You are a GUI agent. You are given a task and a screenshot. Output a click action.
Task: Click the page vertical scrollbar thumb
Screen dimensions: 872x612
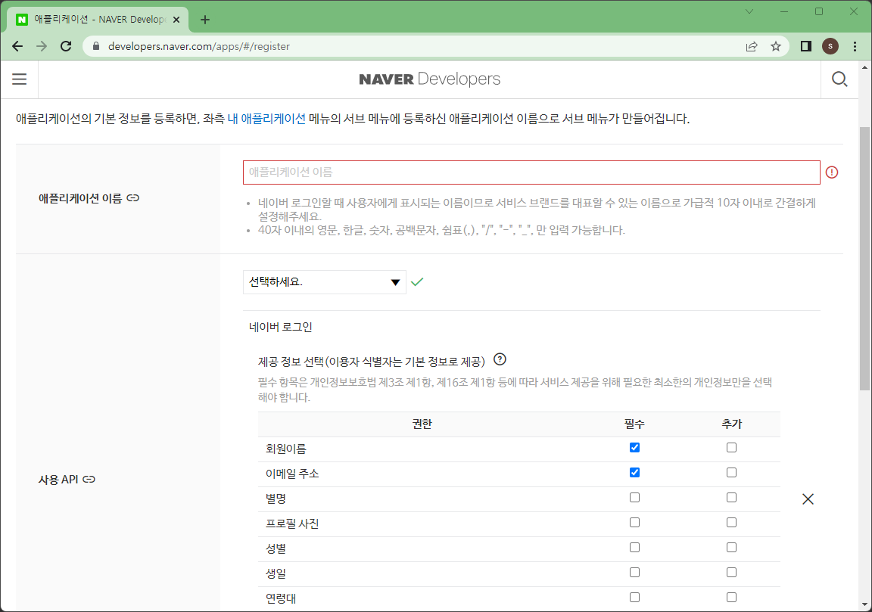[x=864, y=259]
